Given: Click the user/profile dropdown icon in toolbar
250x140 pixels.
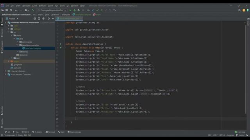Looking at the screenshot, I should click(27, 10).
